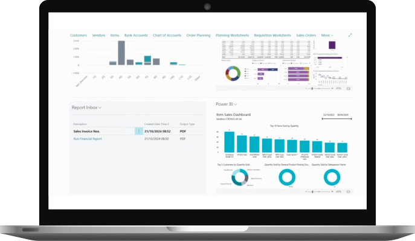Image resolution: width=415 pixels, height=241 pixels.
Task: Click zoom-in plus in upper Power BI report footer
Action: click(x=332, y=88)
